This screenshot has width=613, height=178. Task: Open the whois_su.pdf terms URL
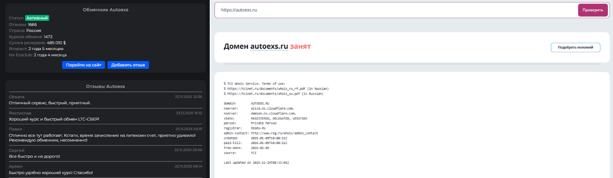tap(264, 94)
